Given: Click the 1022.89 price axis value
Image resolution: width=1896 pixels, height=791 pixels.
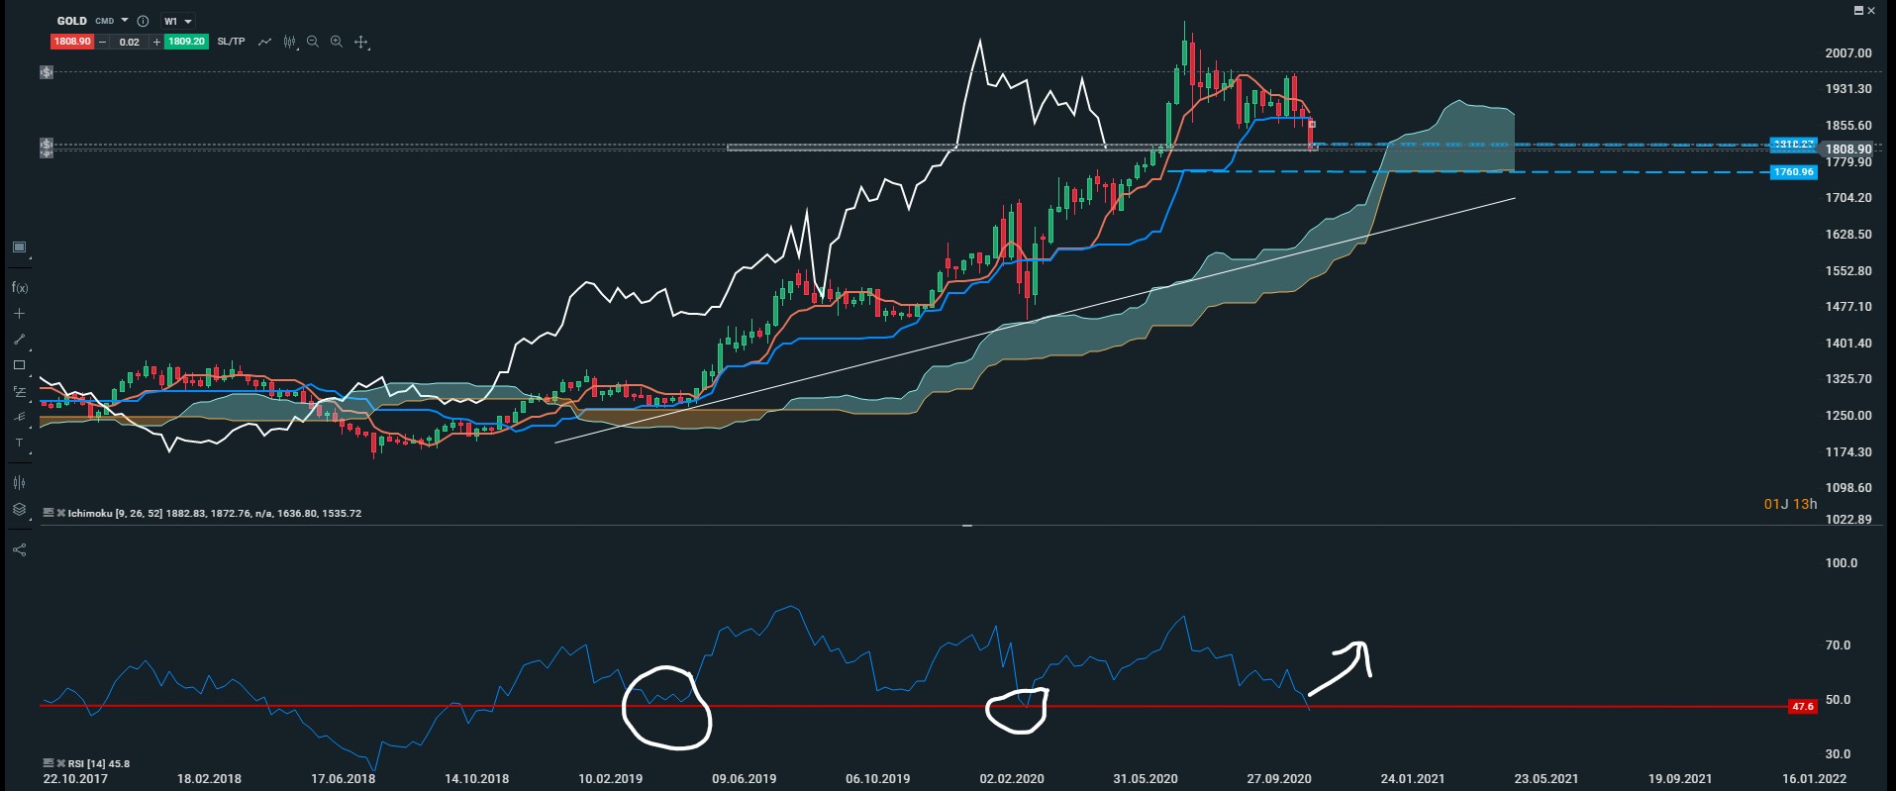Looking at the screenshot, I should pos(1848,520).
